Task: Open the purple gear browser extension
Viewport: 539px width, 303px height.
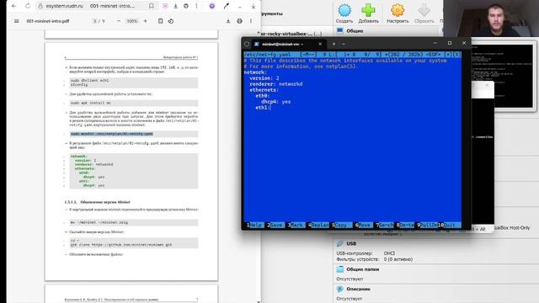Action: 212,6
